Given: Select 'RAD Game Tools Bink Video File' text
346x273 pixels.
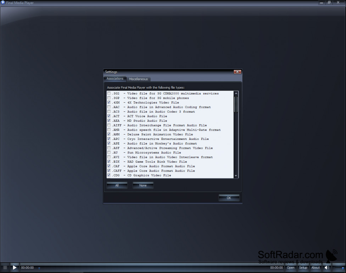Looking at the screenshot, I should point(157,162).
